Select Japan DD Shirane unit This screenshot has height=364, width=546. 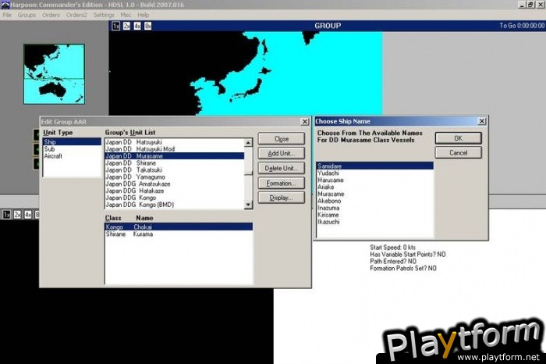[x=175, y=162]
